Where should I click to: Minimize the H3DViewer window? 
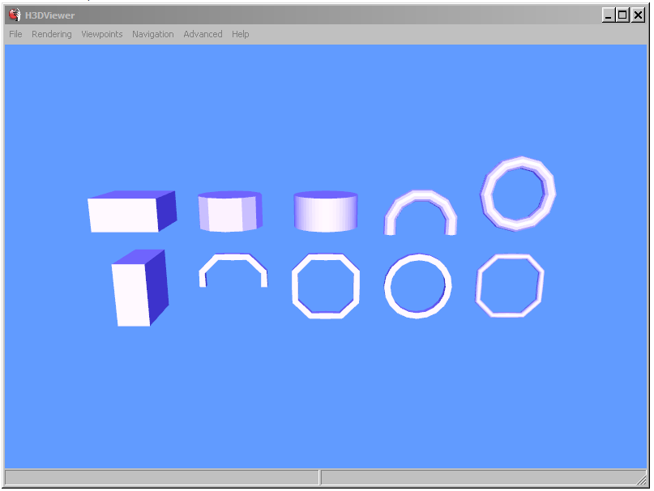(609, 15)
